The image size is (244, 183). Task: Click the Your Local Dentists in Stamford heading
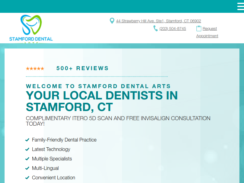pyautogui.click(x=102, y=101)
